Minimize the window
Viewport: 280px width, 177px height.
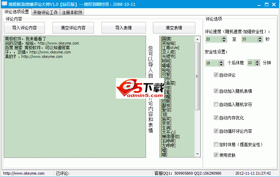(259, 4)
